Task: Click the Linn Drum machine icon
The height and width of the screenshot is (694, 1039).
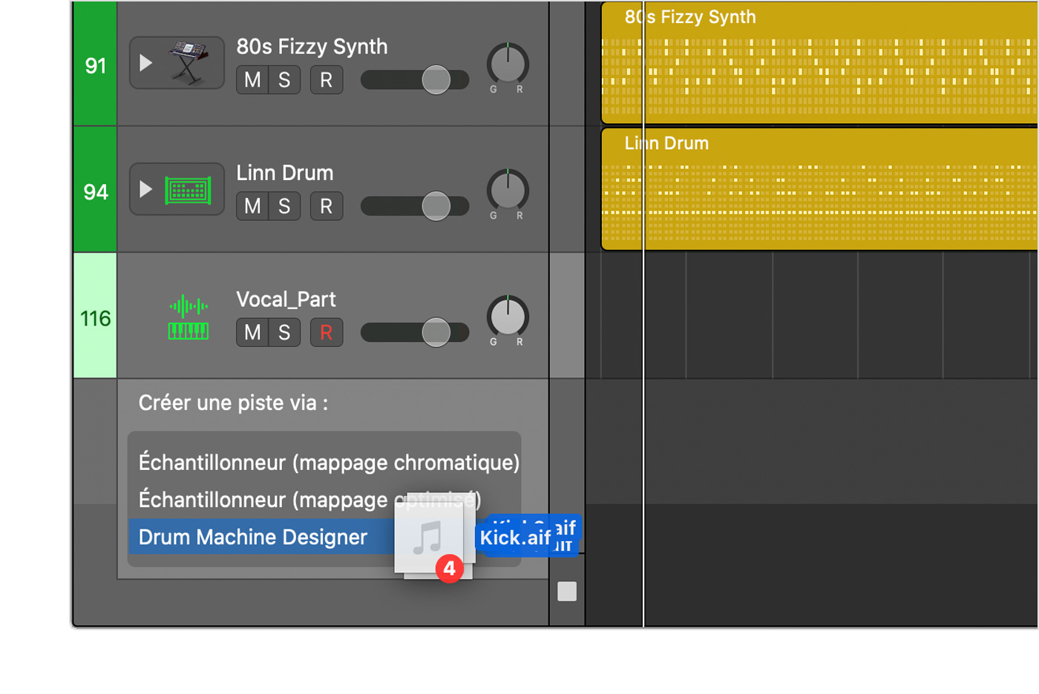Action: (x=188, y=191)
